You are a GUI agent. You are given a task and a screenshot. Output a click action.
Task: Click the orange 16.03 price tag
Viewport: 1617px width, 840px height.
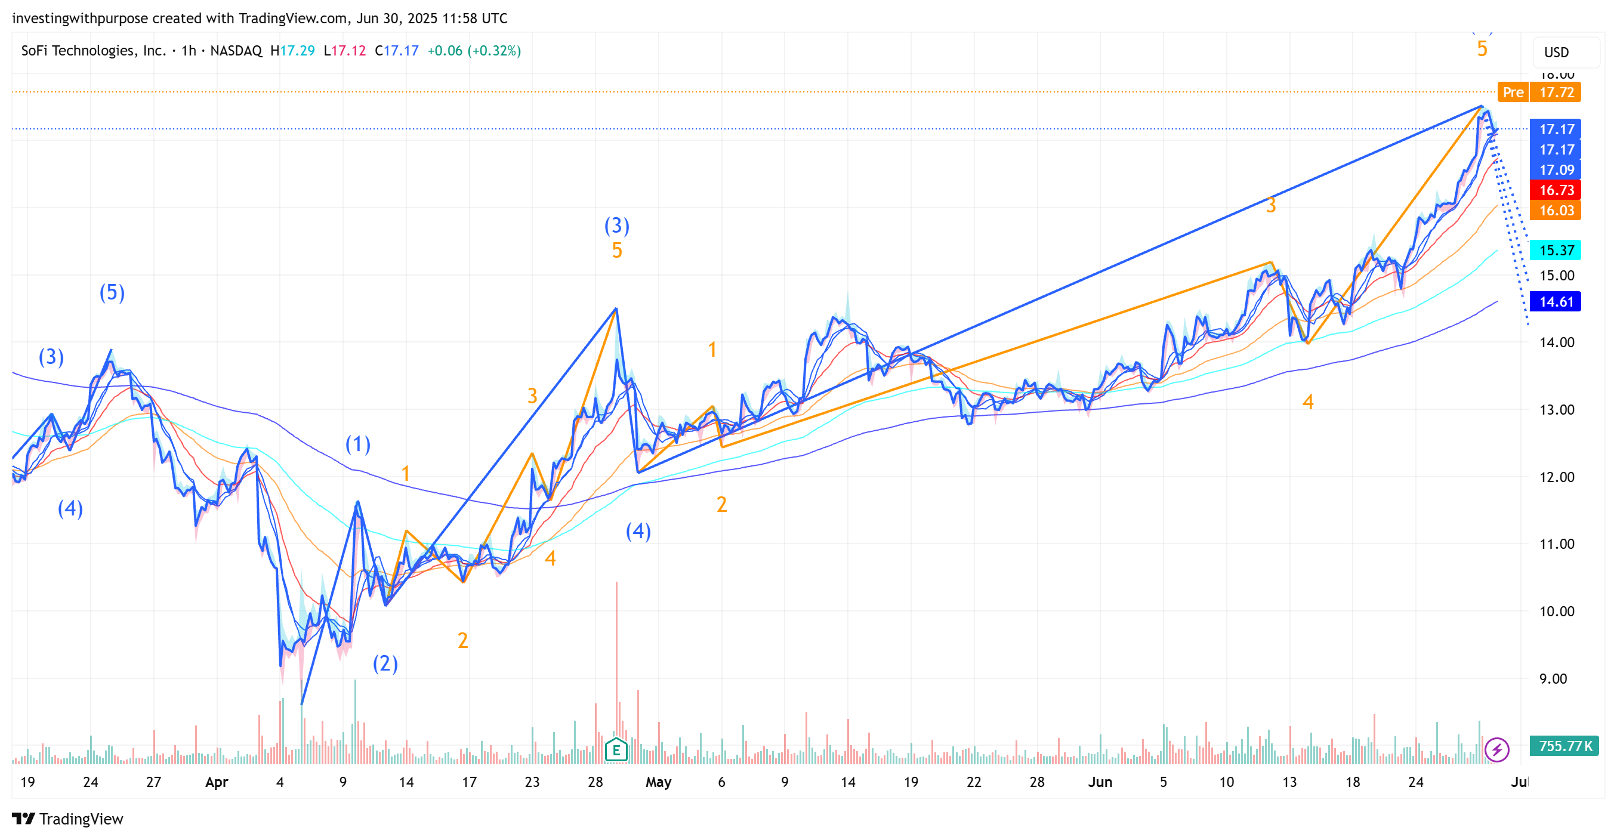coord(1556,211)
